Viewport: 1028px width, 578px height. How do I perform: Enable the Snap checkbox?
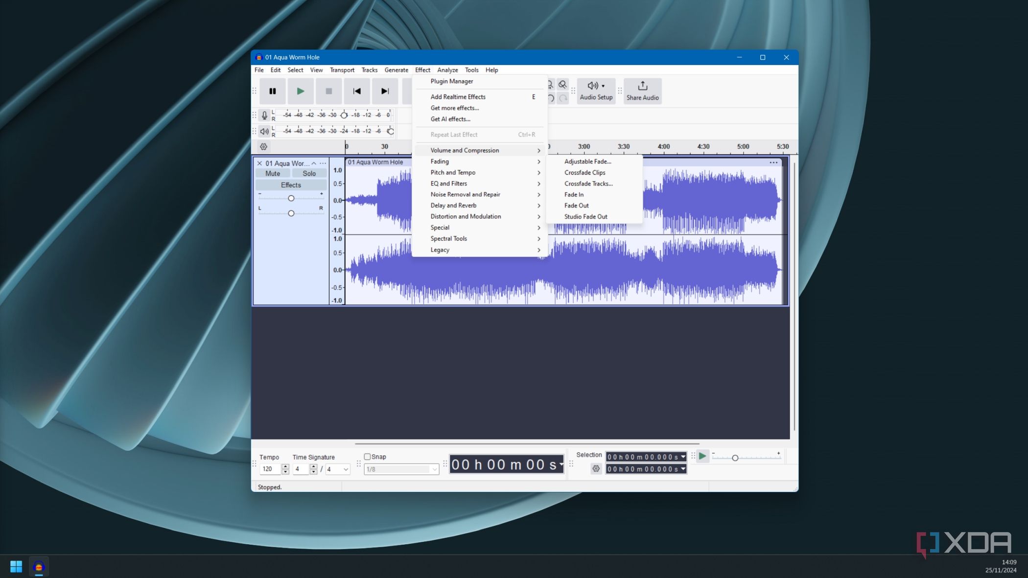[367, 457]
